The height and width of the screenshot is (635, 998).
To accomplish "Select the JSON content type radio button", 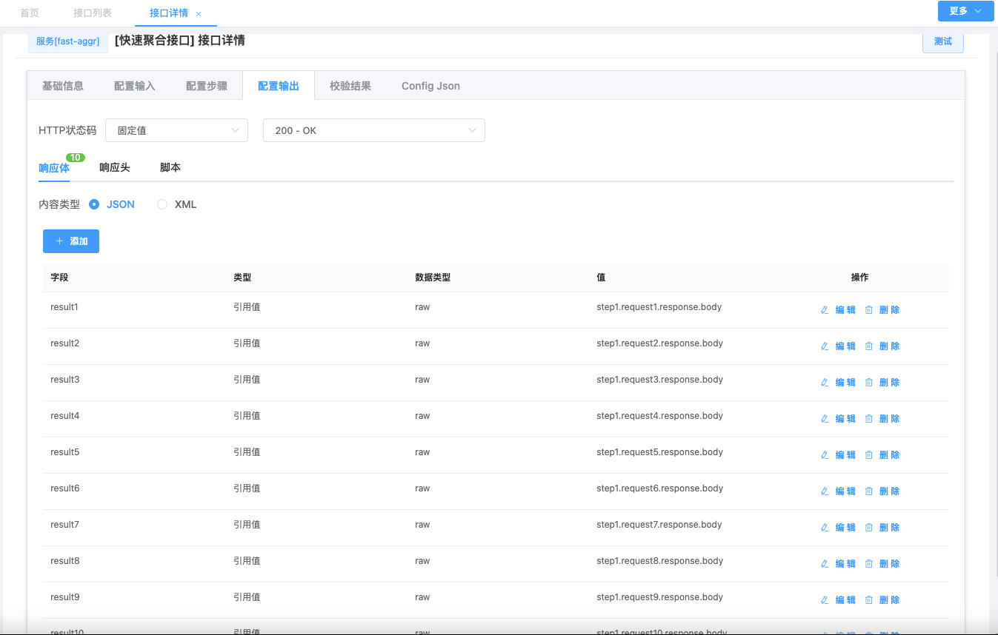I will point(94,204).
